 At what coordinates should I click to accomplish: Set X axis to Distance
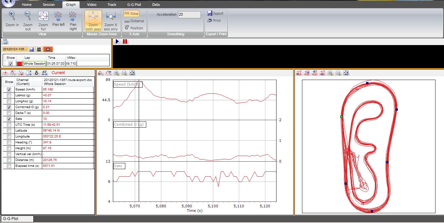point(134,21)
